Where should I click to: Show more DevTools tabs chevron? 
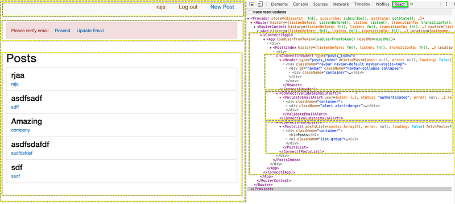[x=411, y=4]
